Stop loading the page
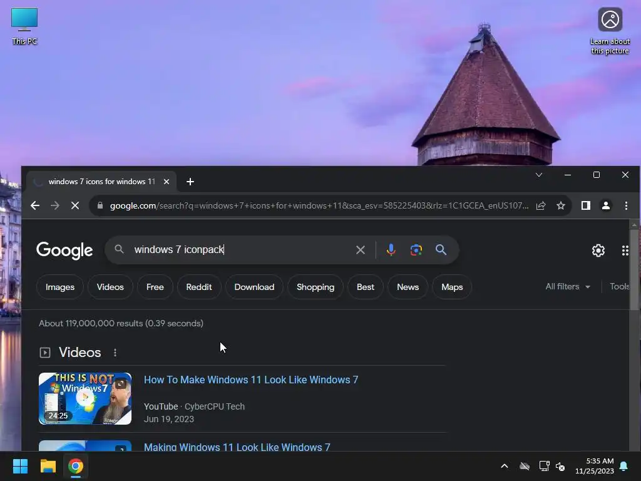The image size is (641, 481). (x=75, y=205)
